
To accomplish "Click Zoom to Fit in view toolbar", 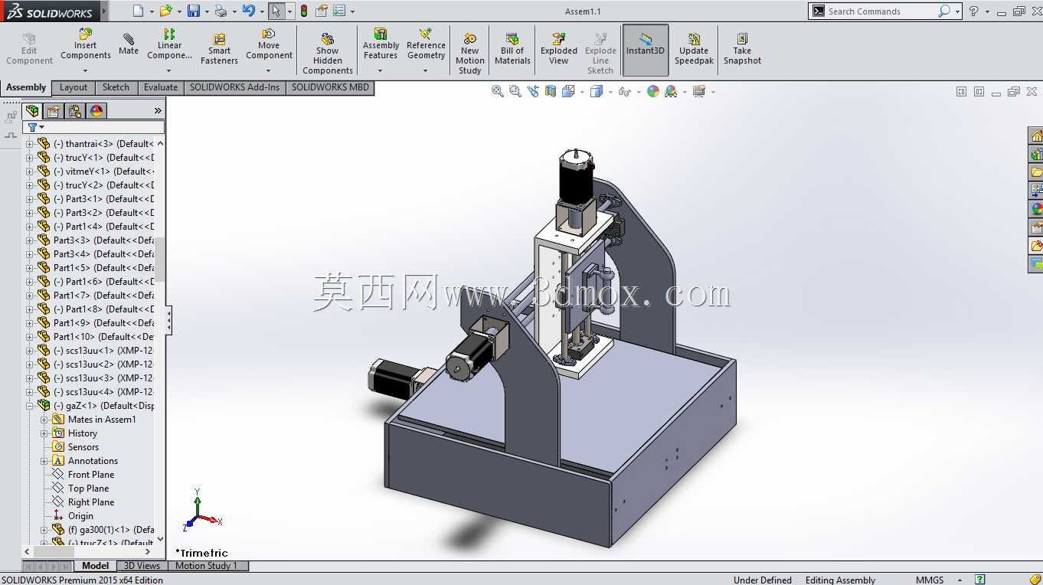I will (x=498, y=91).
